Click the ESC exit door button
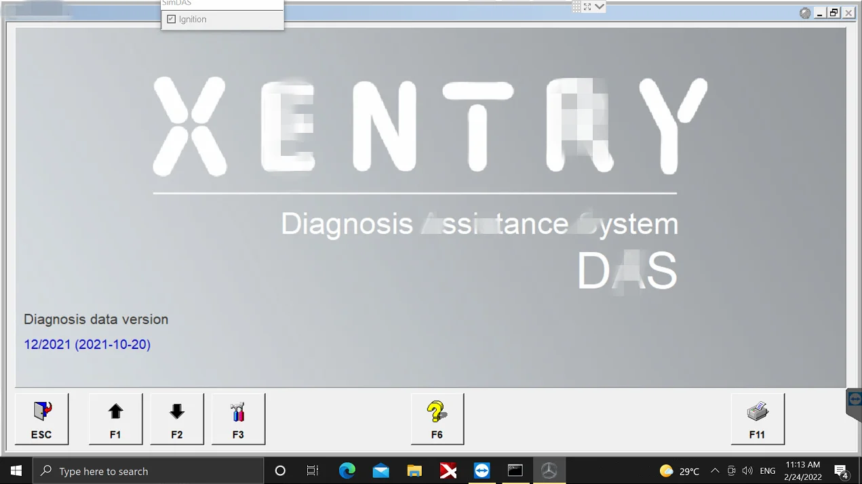 coord(41,419)
